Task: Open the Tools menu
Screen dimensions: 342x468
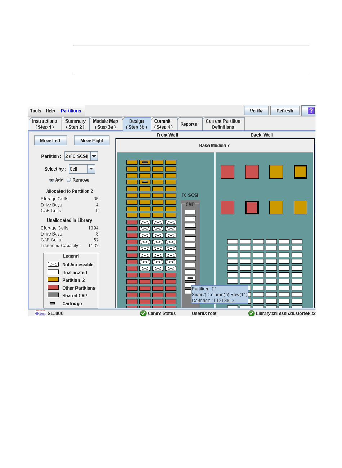Action: pos(36,111)
